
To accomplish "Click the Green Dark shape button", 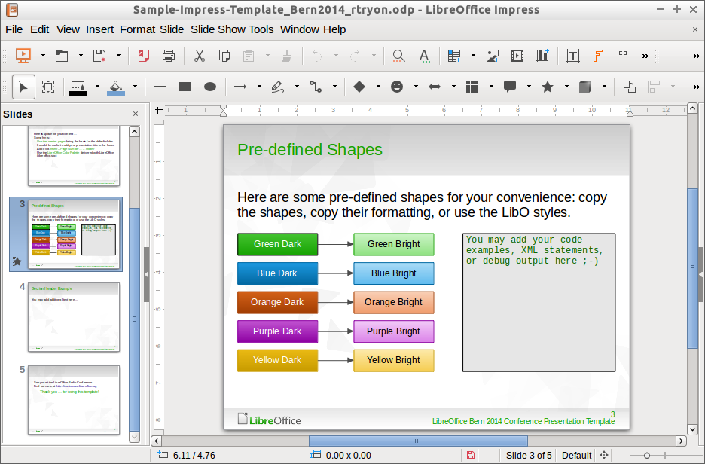I will pyautogui.click(x=277, y=244).
